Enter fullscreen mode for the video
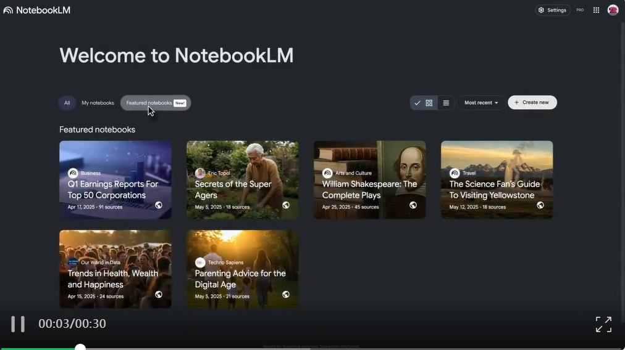 (603, 325)
